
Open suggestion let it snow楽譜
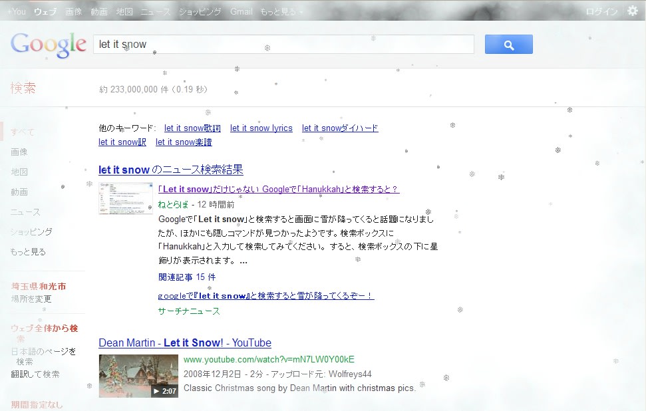click(184, 142)
